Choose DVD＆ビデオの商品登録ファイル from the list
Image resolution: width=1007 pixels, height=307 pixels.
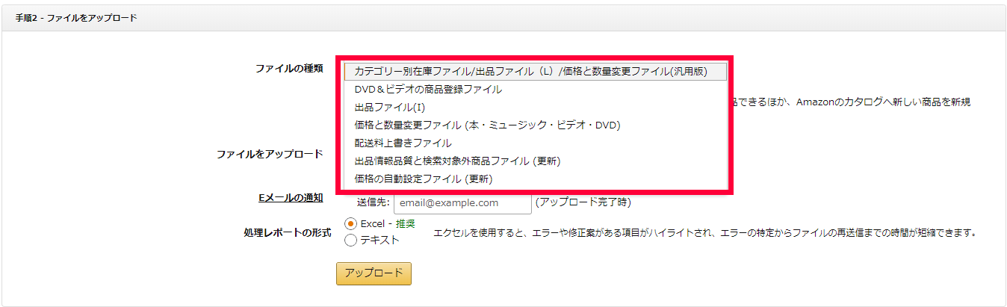[428, 89]
